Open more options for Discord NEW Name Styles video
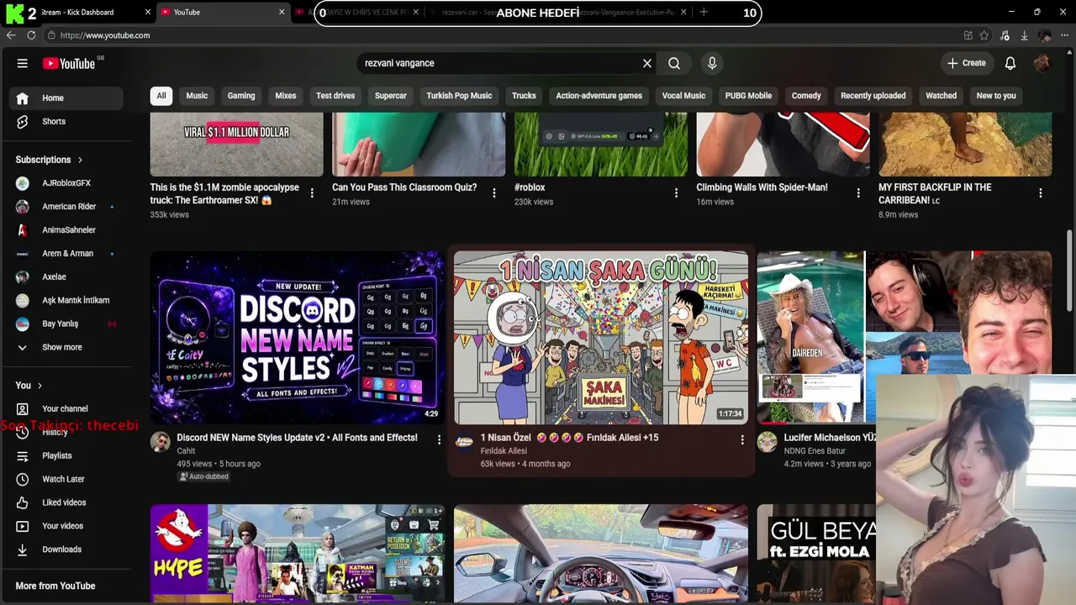The width and height of the screenshot is (1076, 605). pyautogui.click(x=439, y=439)
